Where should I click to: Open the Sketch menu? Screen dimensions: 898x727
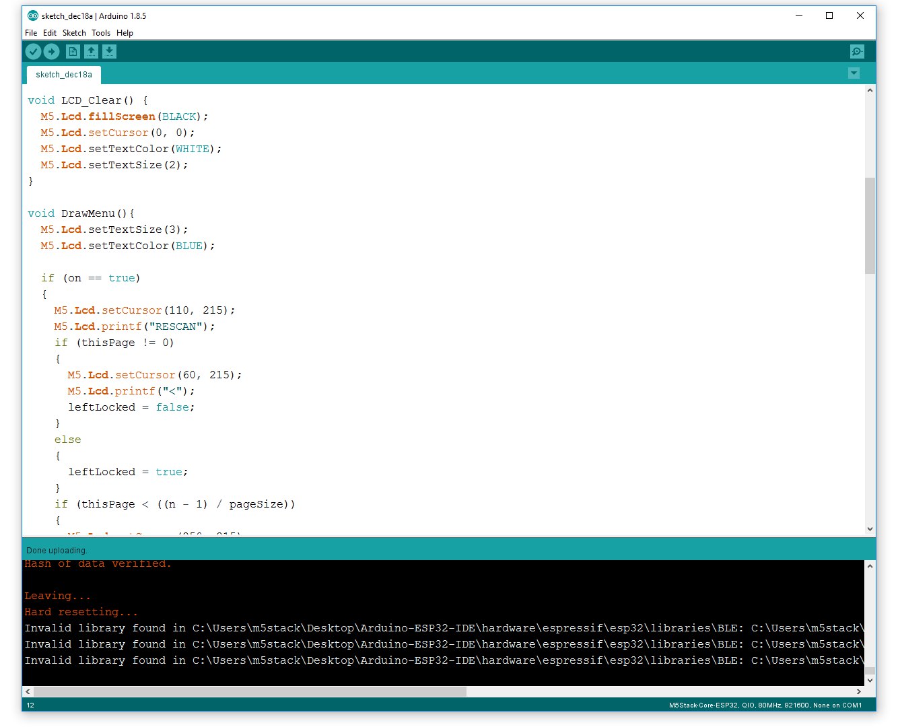74,33
